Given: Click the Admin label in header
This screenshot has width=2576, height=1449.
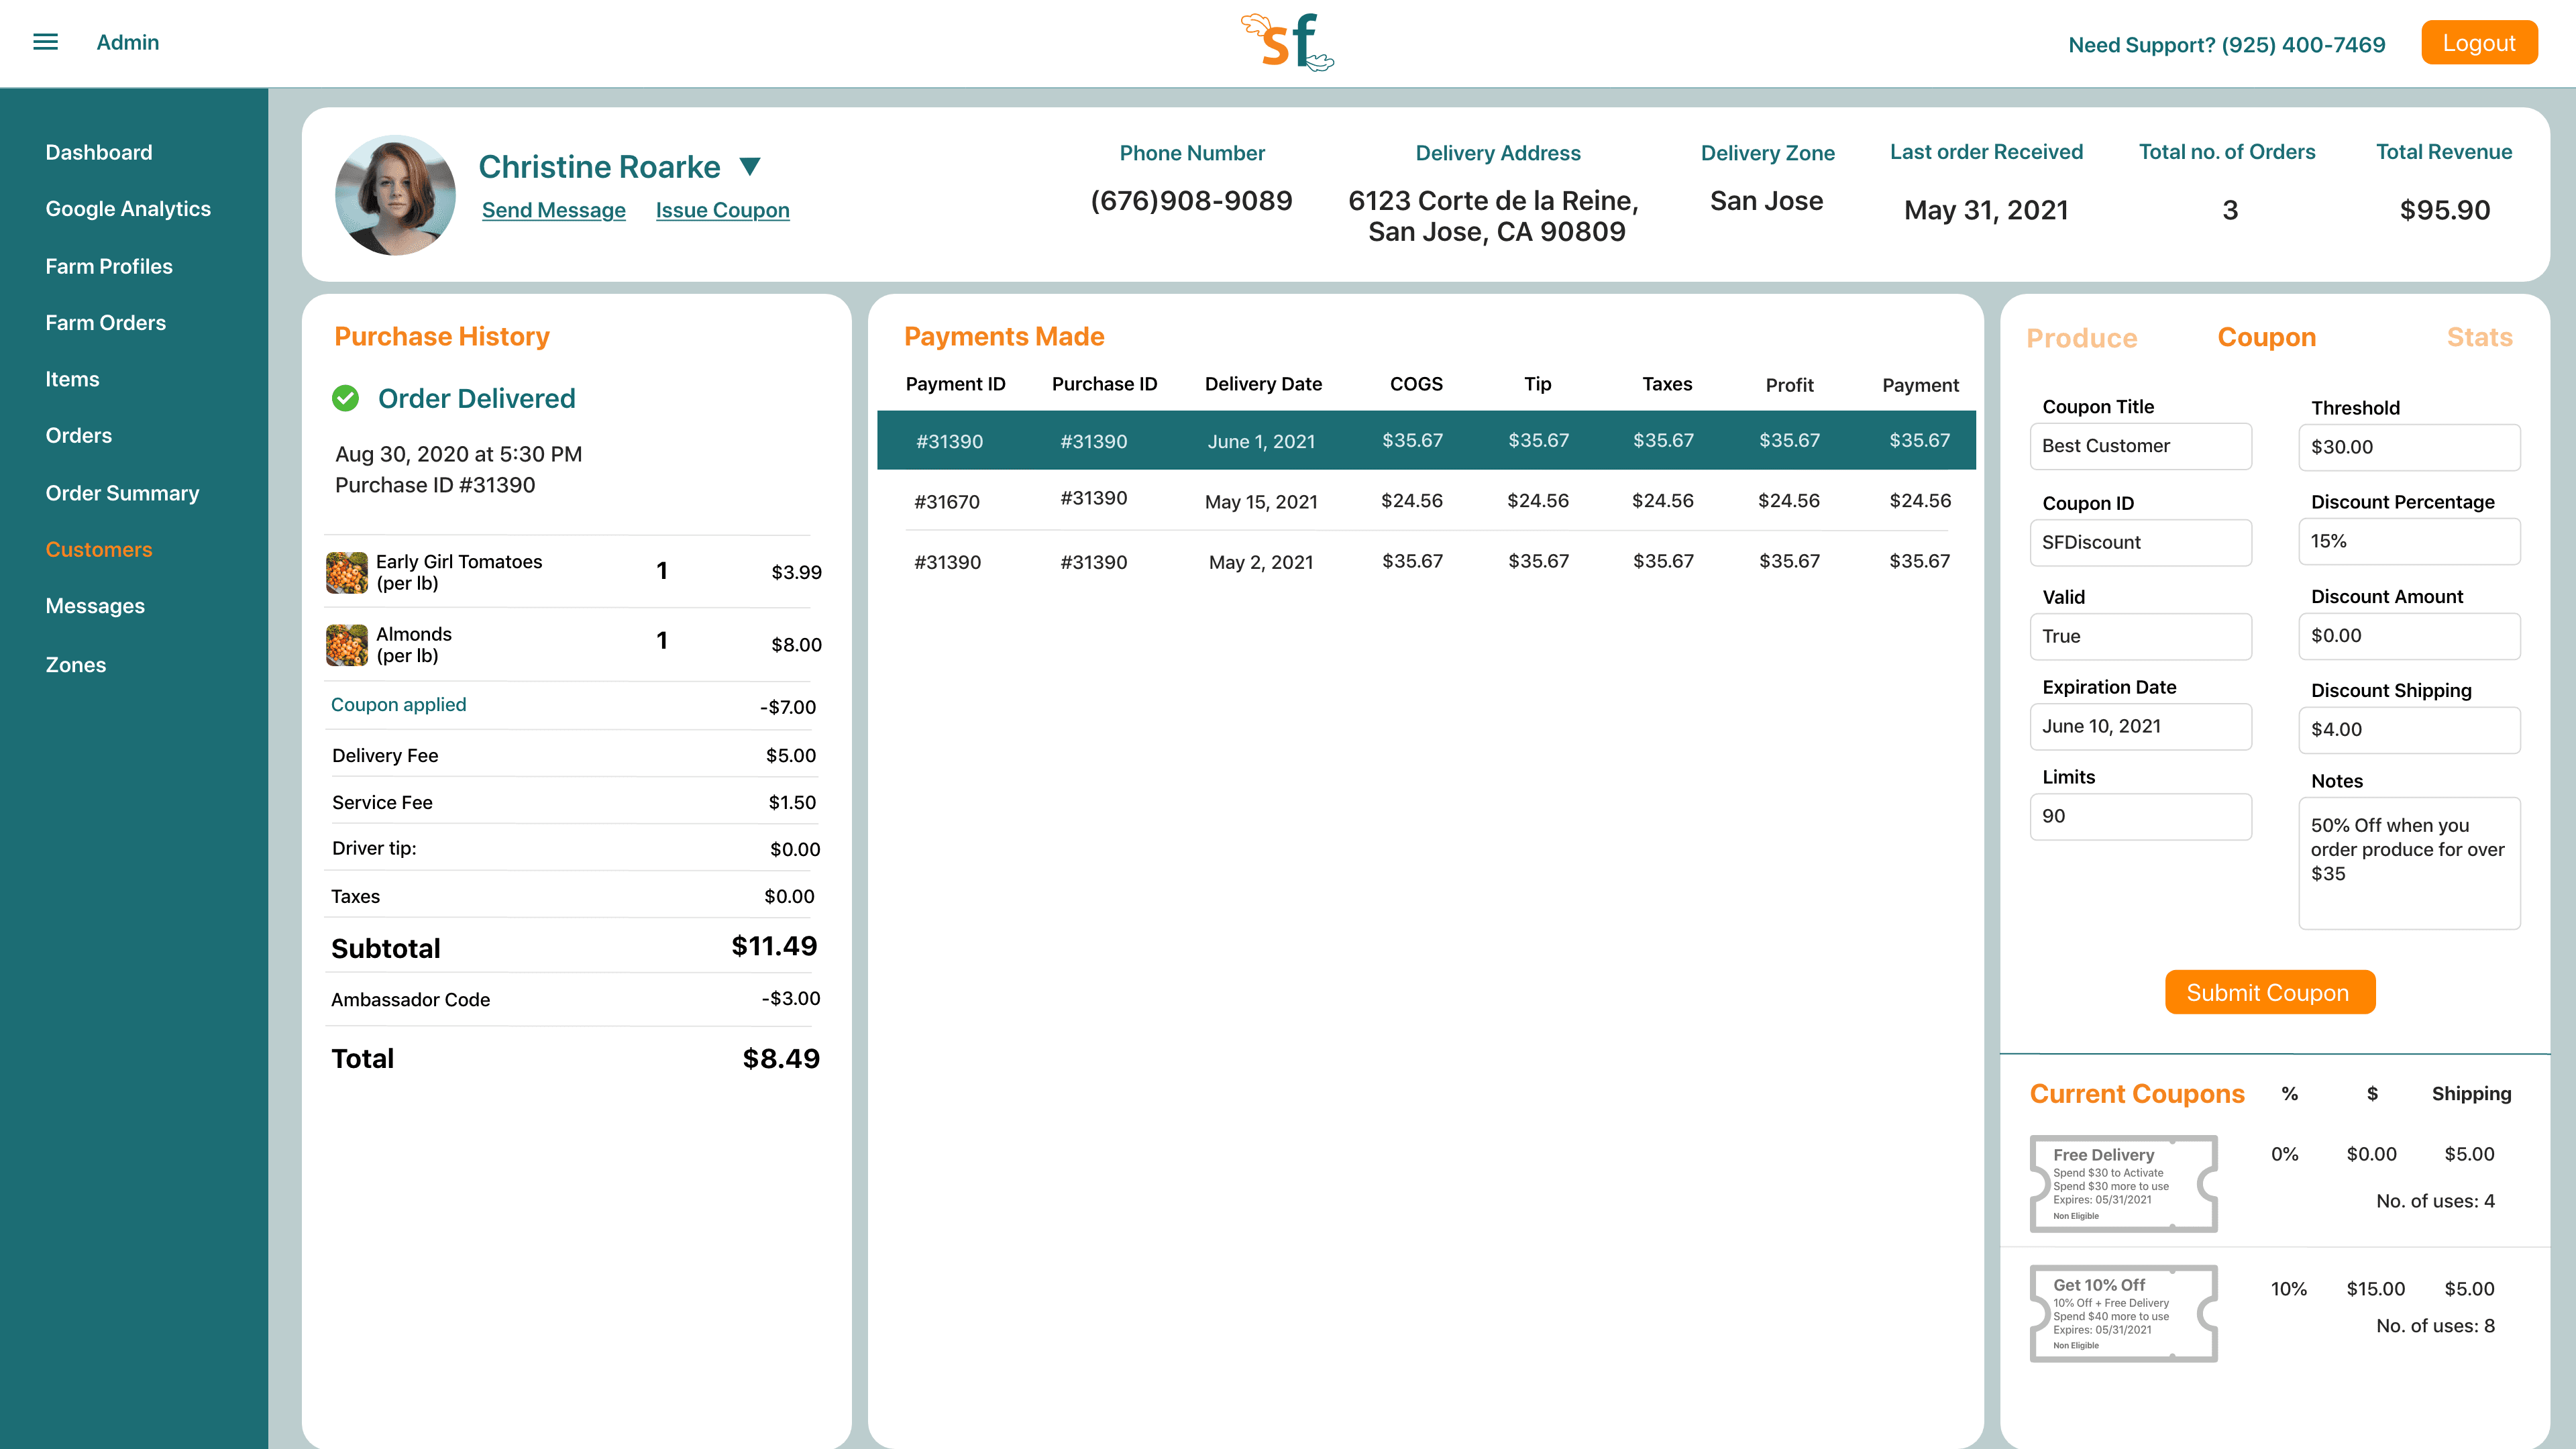Looking at the screenshot, I should [128, 42].
